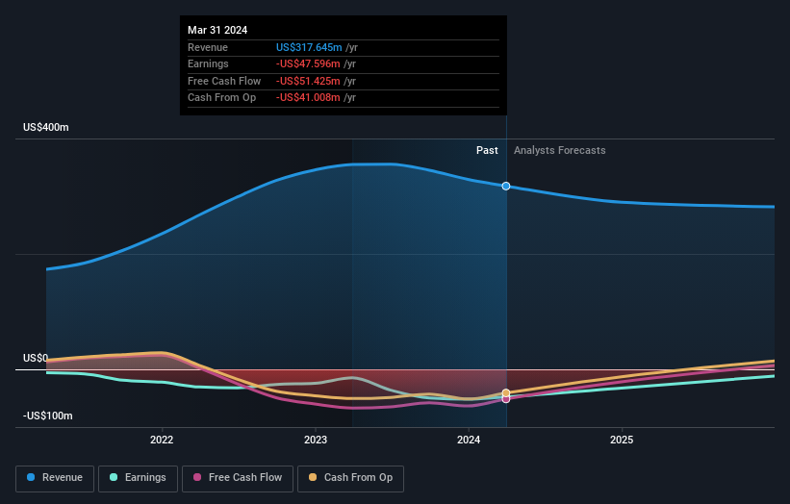The width and height of the screenshot is (790, 504).
Task: Click the Past section label
Action: (487, 150)
